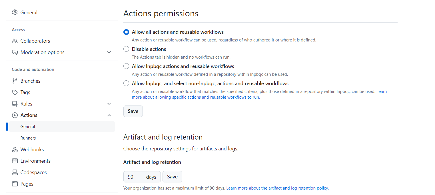Click the Branches git-branch icon
Screen dimensions: 435x195
click(x=15, y=81)
